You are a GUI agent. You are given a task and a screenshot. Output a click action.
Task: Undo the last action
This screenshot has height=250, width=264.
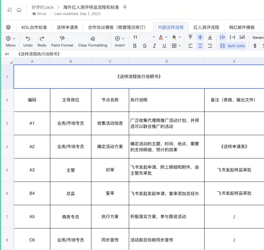pos(28,41)
